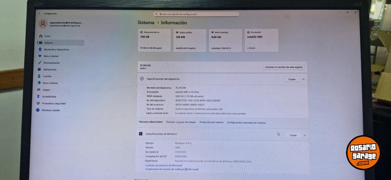This screenshot has height=180, width=391.
Task: Go to Red e Internet settings
Action: tap(51, 56)
